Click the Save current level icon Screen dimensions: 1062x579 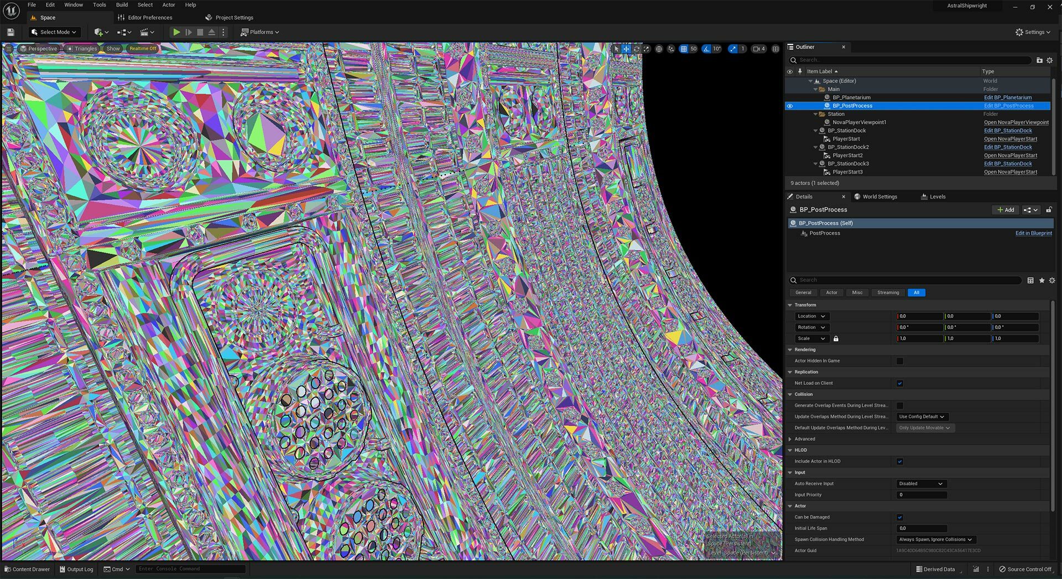(11, 32)
